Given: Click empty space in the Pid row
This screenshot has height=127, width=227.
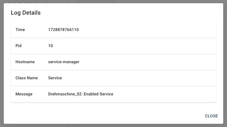Looking at the screenshot, I should click(146, 46).
